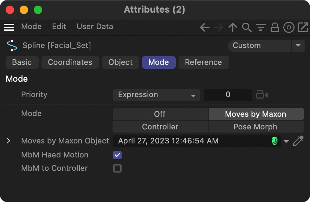Click the up arrow navigation icon
The image size is (310, 202).
pyautogui.click(x=232, y=27)
